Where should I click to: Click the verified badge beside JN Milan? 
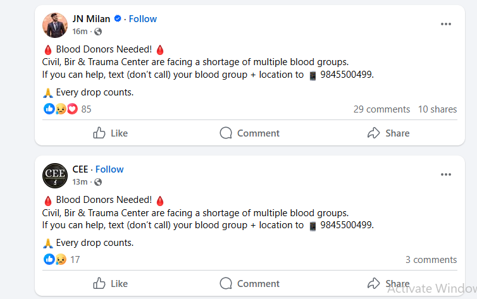(x=119, y=19)
